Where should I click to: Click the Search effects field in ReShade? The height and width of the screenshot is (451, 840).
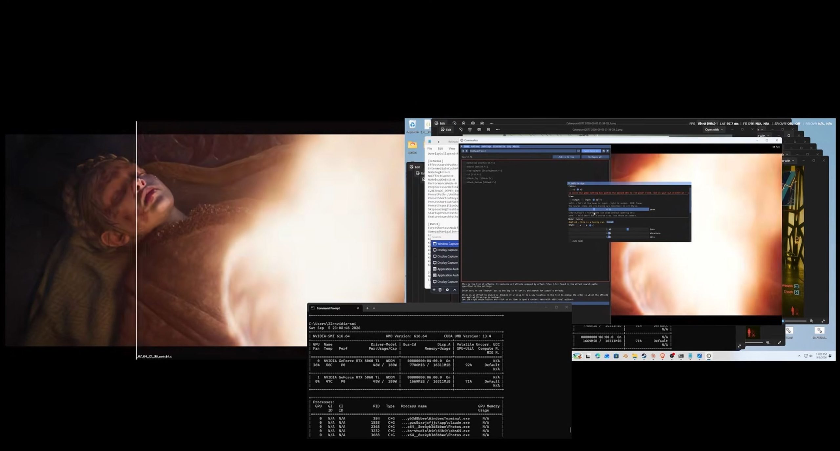(x=507, y=157)
